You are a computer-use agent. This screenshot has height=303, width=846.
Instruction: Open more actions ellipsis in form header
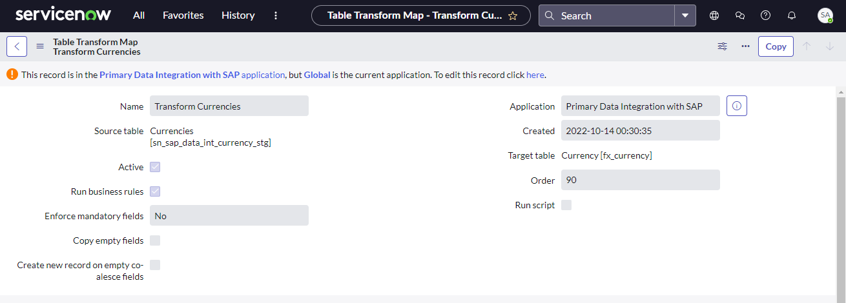tap(746, 46)
